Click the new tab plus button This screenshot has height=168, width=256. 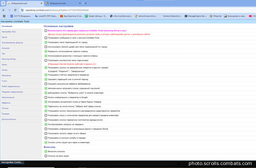tap(86, 3)
